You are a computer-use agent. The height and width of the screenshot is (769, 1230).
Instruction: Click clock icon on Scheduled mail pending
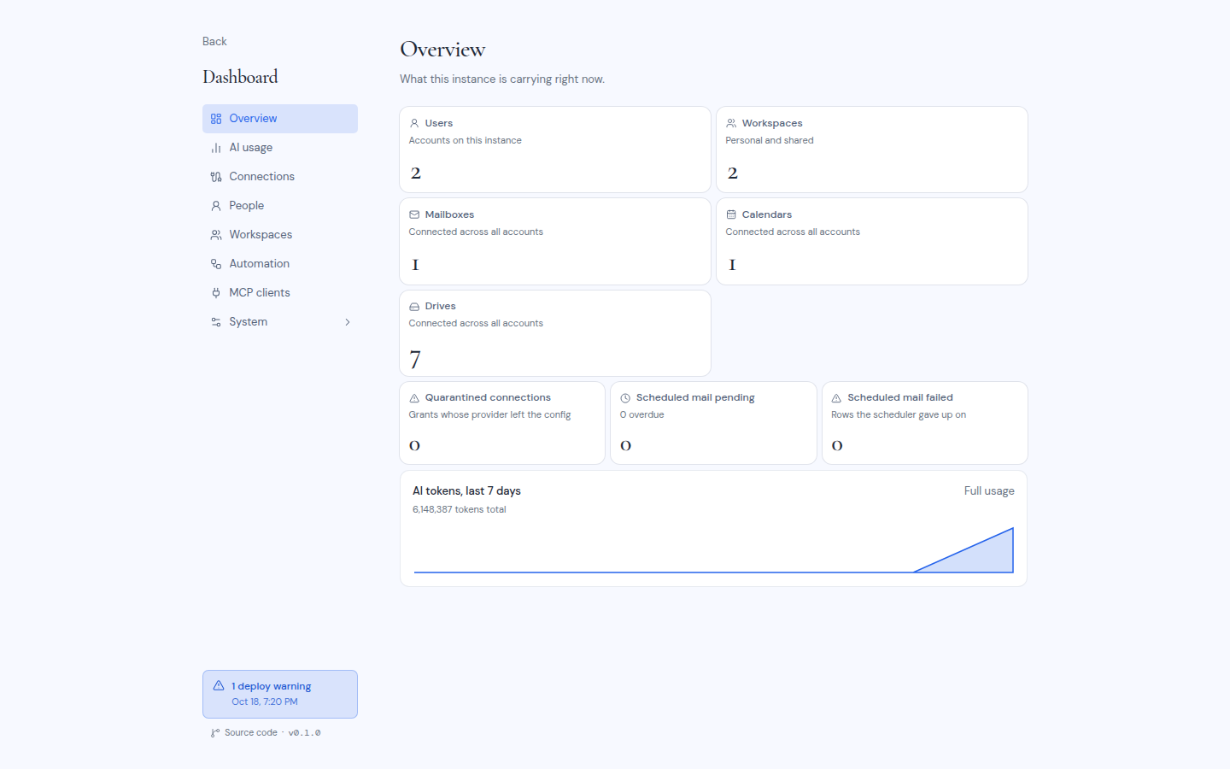pos(625,398)
